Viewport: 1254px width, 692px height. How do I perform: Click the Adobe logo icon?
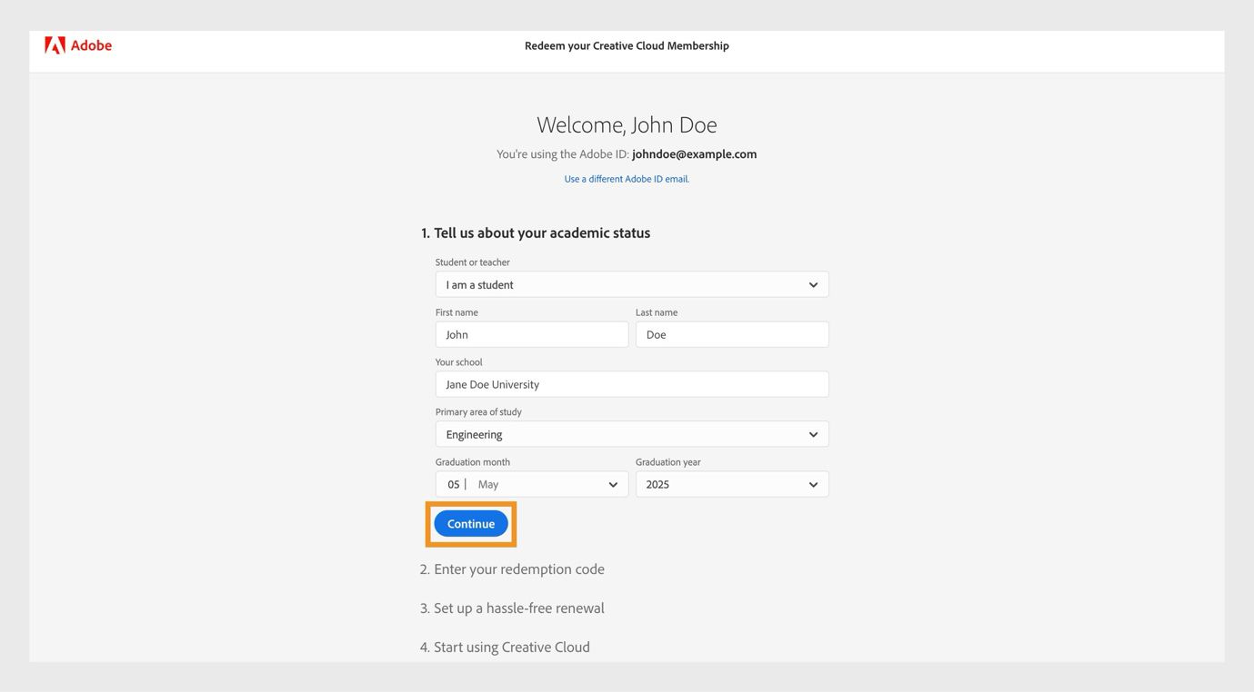[x=55, y=45]
